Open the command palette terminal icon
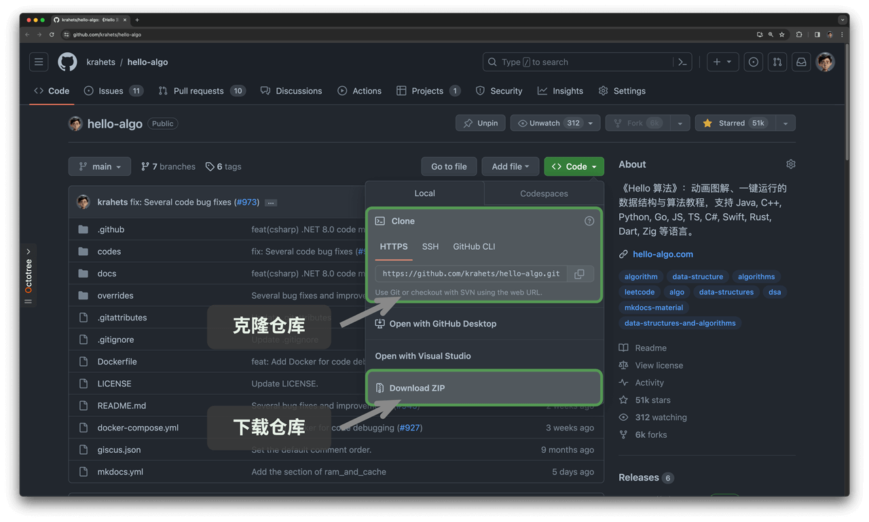The height and width of the screenshot is (522, 869). 682,62
